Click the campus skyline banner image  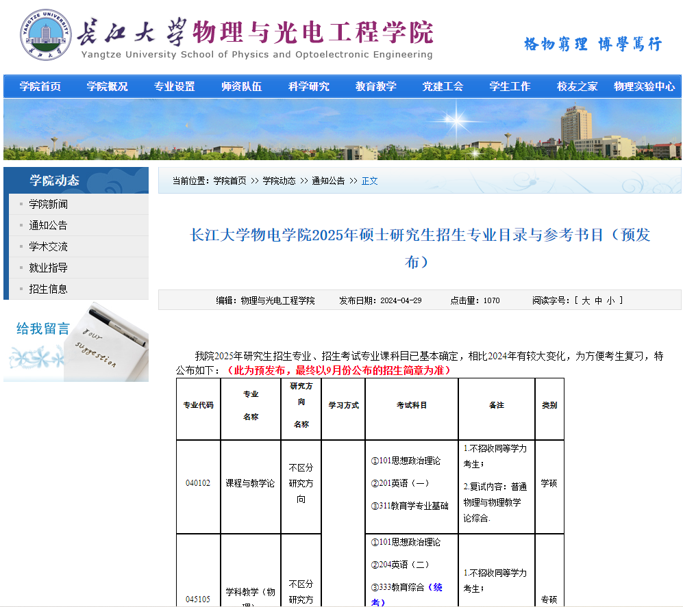click(x=343, y=129)
